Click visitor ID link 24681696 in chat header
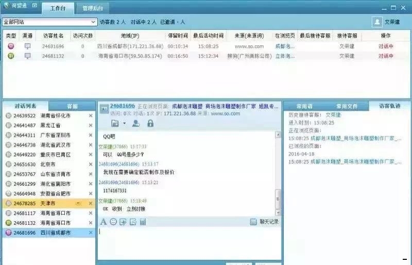Image resolution: width=412 pixels, height=265 pixels. [122, 105]
